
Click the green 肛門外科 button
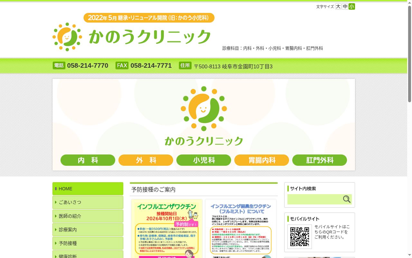(x=320, y=160)
